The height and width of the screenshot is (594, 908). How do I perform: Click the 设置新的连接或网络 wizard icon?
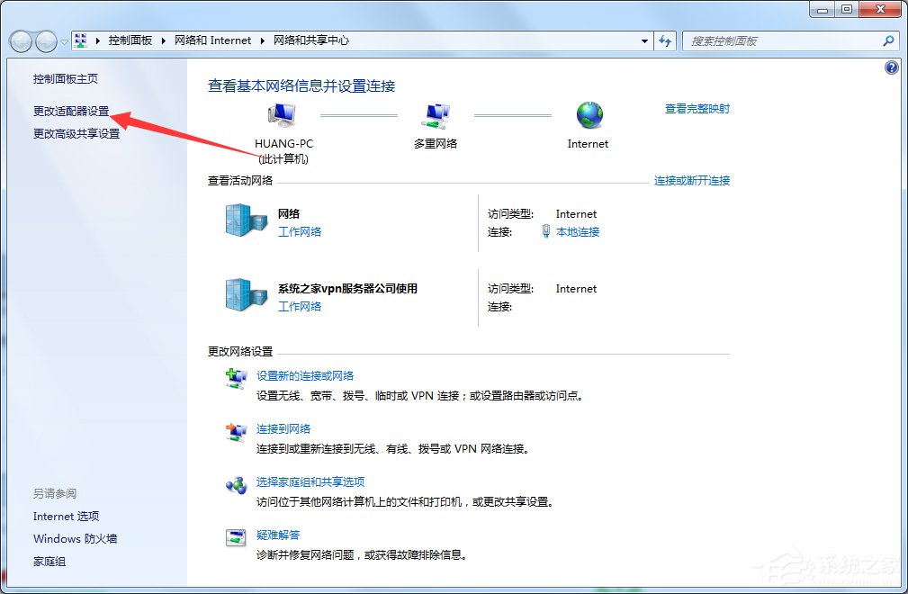tap(237, 378)
